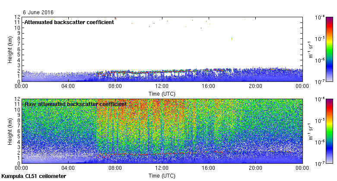Click the 10⁻⁵ label on the bottom colorbar
Viewport: 337px width, 181px height.
click(x=320, y=121)
